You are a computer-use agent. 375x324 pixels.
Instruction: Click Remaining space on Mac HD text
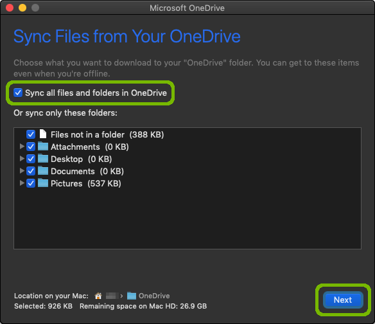tap(143, 306)
